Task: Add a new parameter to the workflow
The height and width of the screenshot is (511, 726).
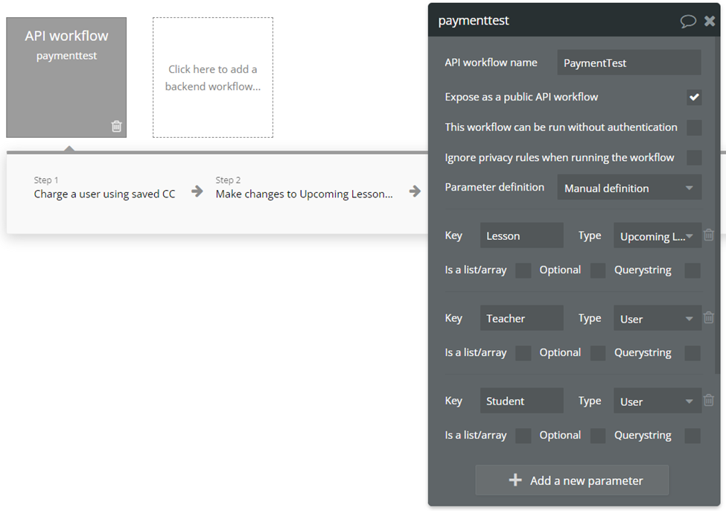Action: pyautogui.click(x=572, y=480)
